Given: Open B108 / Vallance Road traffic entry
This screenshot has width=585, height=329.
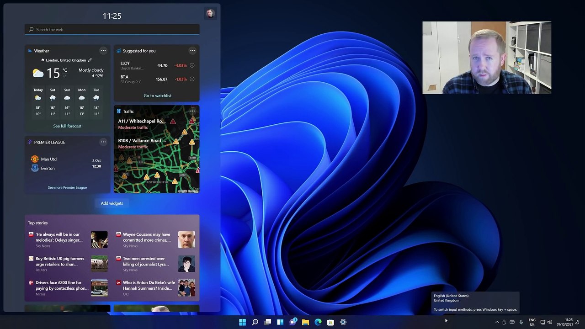Looking at the screenshot, I should 142,143.
